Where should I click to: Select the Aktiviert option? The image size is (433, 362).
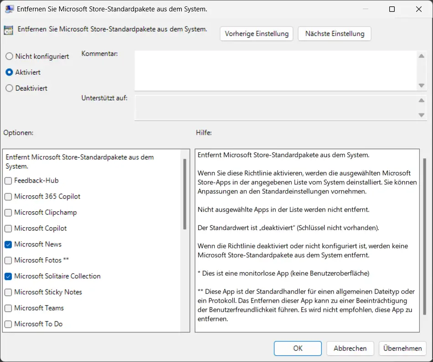pos(9,72)
